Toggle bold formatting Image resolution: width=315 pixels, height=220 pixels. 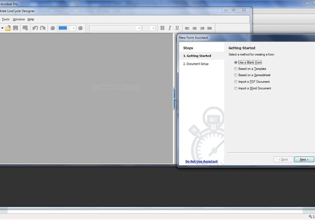[x=162, y=28]
